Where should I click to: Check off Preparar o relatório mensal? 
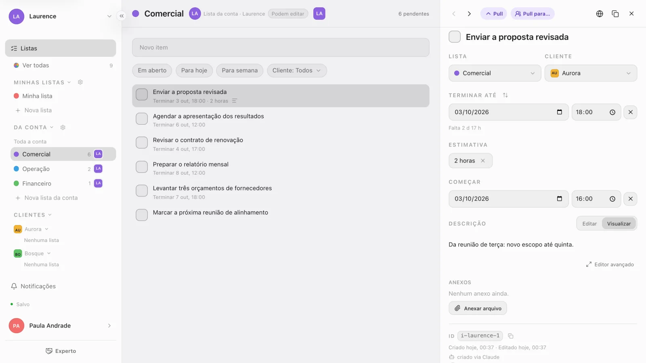pyautogui.click(x=142, y=167)
